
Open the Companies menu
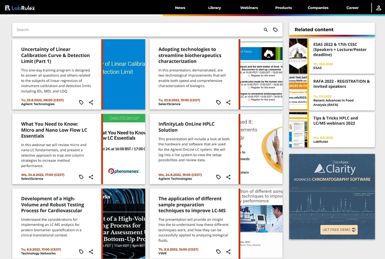point(318,8)
